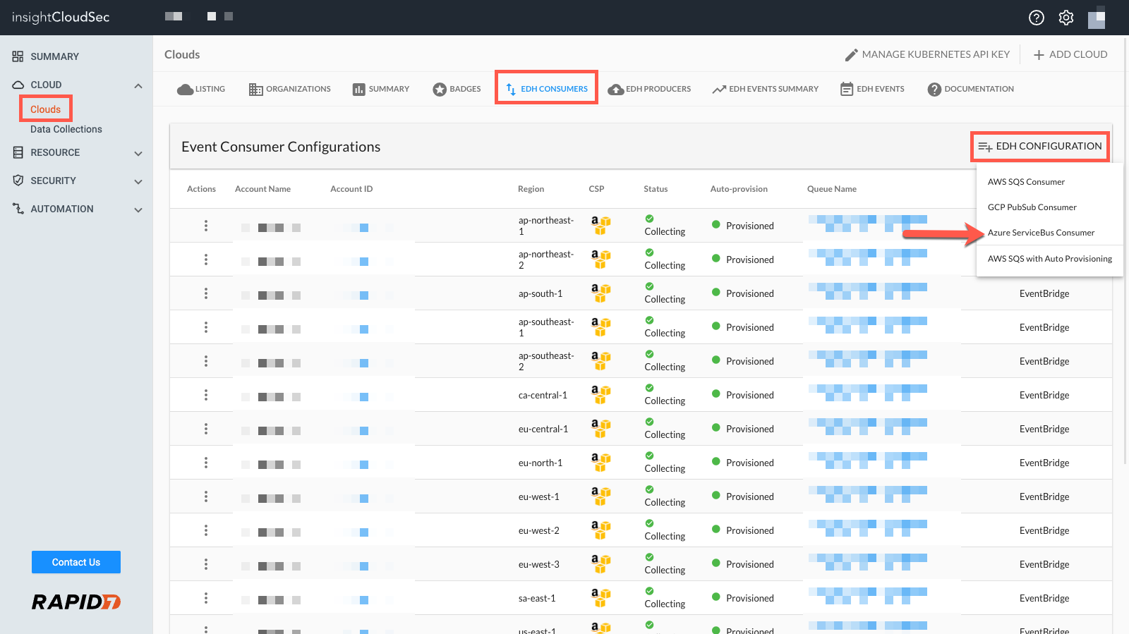Click EventBridge in ap-south-1 row
Image resolution: width=1129 pixels, height=634 pixels.
pyautogui.click(x=1044, y=293)
